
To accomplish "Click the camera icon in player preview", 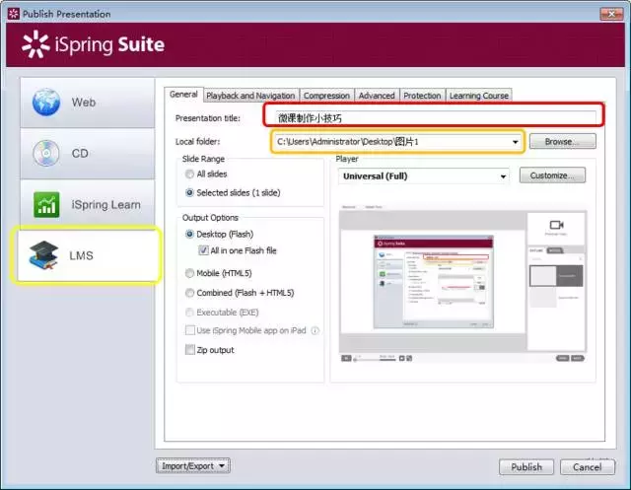I will click(556, 225).
